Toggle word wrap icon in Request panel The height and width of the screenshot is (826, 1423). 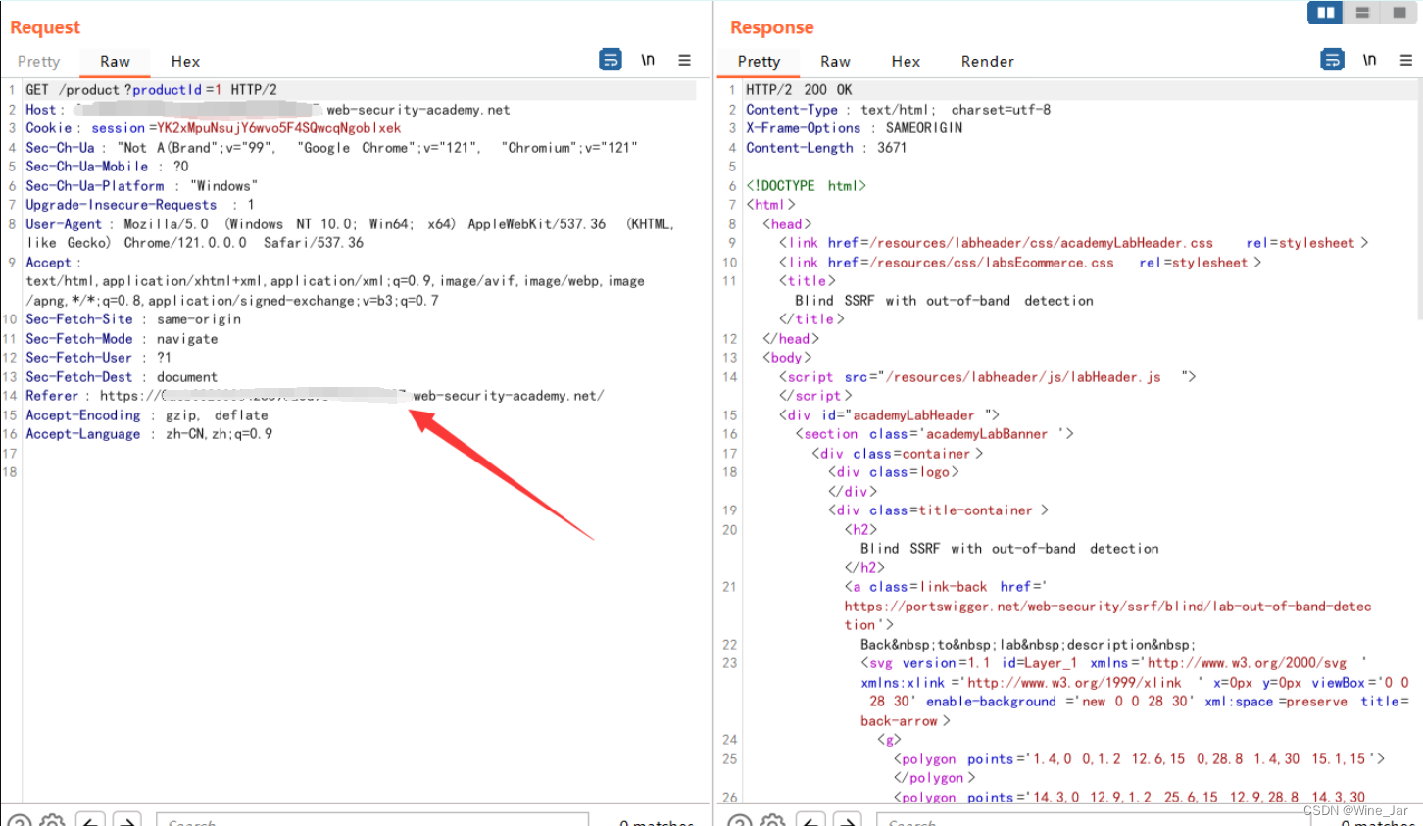[x=611, y=60]
